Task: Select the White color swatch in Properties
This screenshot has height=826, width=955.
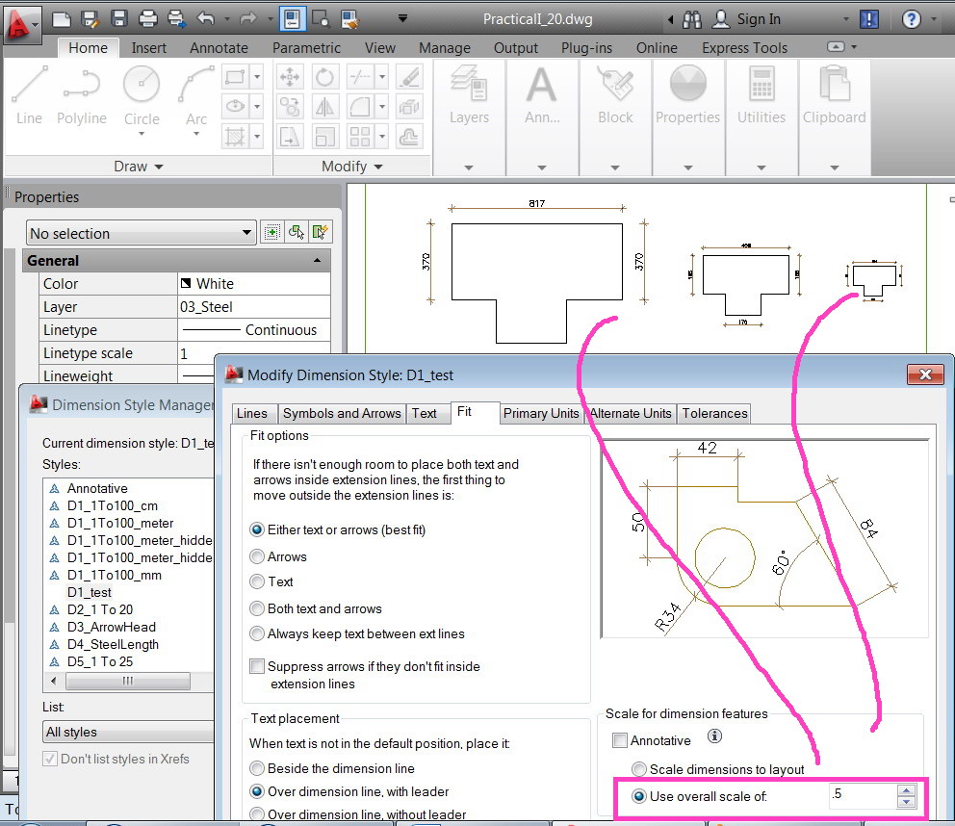Action: pyautogui.click(x=187, y=284)
